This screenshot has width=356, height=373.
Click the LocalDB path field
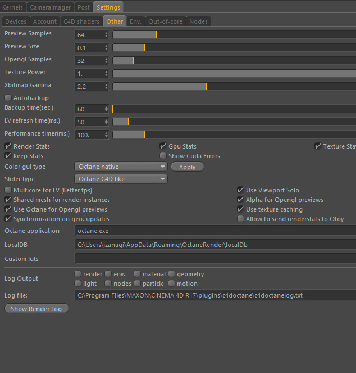(x=215, y=245)
